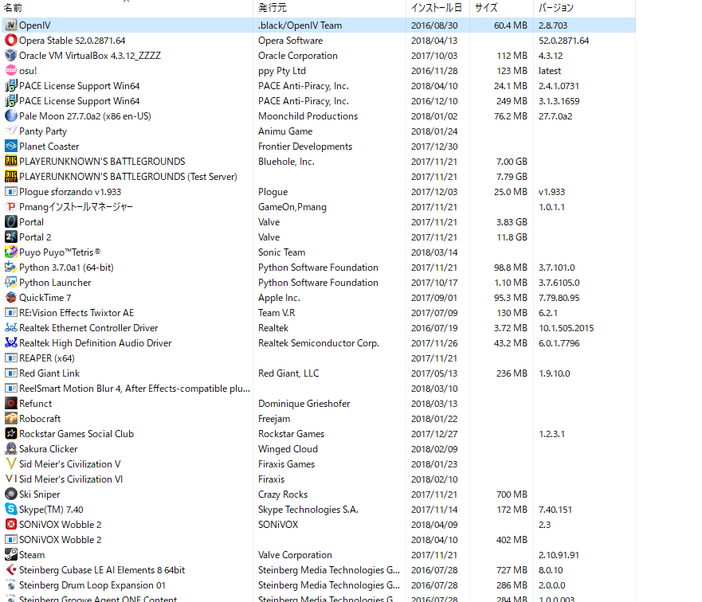
Task: Sort by the 発行元 column header
Action: pyautogui.click(x=330, y=8)
